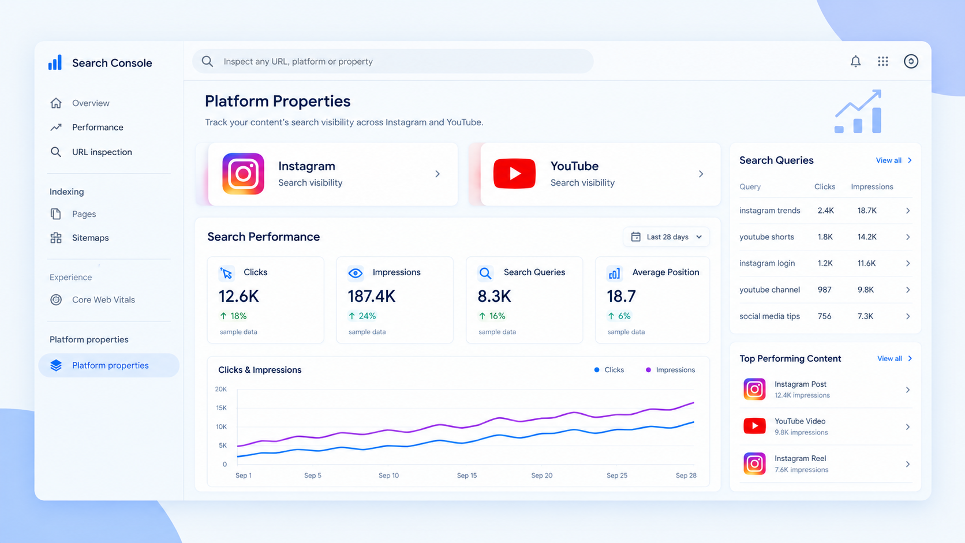Viewport: 965px width, 543px height.
Task: Click the YouTube Video thumbnail icon
Action: (x=754, y=426)
